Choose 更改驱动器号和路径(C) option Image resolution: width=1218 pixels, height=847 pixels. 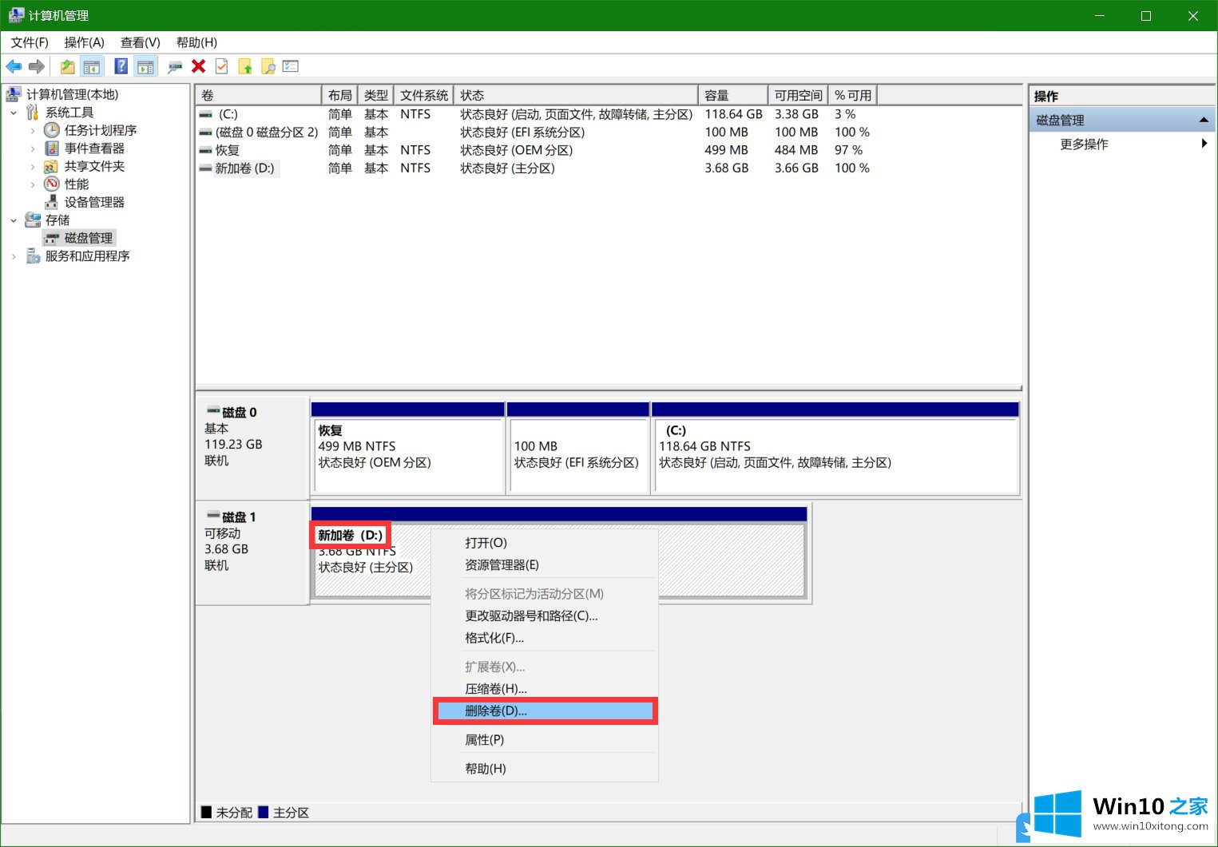click(545, 616)
